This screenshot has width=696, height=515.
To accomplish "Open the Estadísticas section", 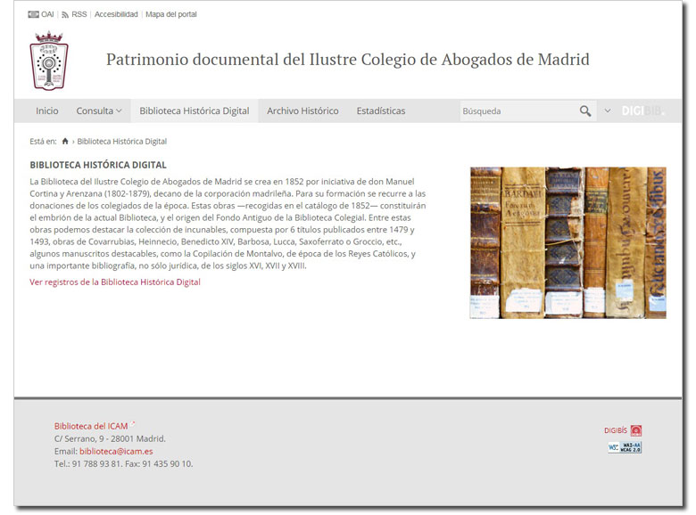I will tap(381, 110).
